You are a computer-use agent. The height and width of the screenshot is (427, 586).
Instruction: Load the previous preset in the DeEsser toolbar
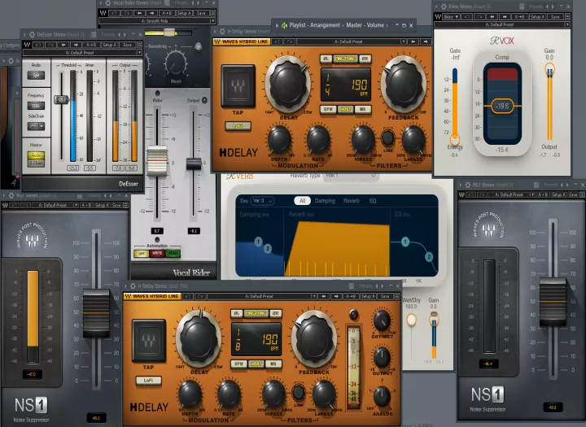[63, 45]
